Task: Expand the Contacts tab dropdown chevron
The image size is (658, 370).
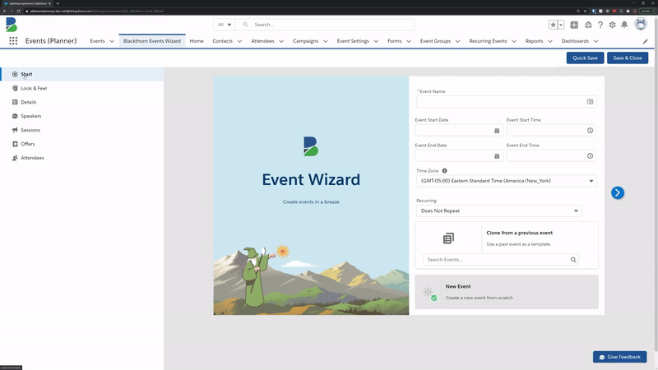Action: pyautogui.click(x=239, y=41)
